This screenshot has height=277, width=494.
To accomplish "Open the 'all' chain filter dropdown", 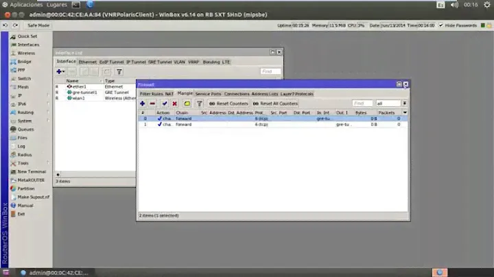I will (405, 103).
